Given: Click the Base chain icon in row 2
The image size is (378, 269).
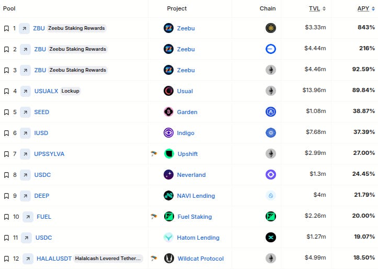Looking at the screenshot, I should [271, 49].
